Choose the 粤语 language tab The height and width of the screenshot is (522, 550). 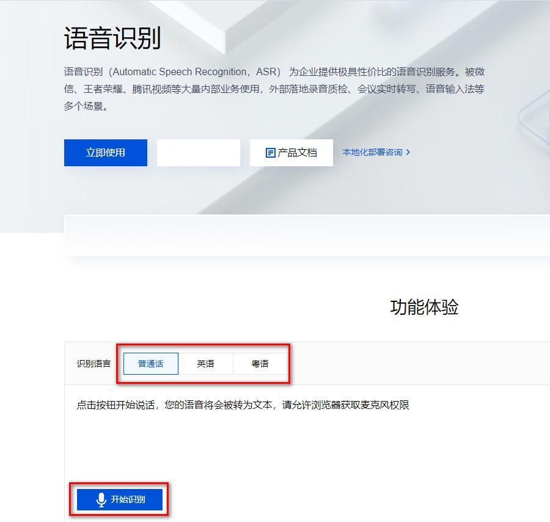[260, 364]
